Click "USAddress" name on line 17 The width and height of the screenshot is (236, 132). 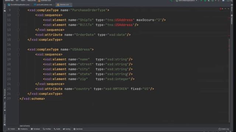(81, 49)
